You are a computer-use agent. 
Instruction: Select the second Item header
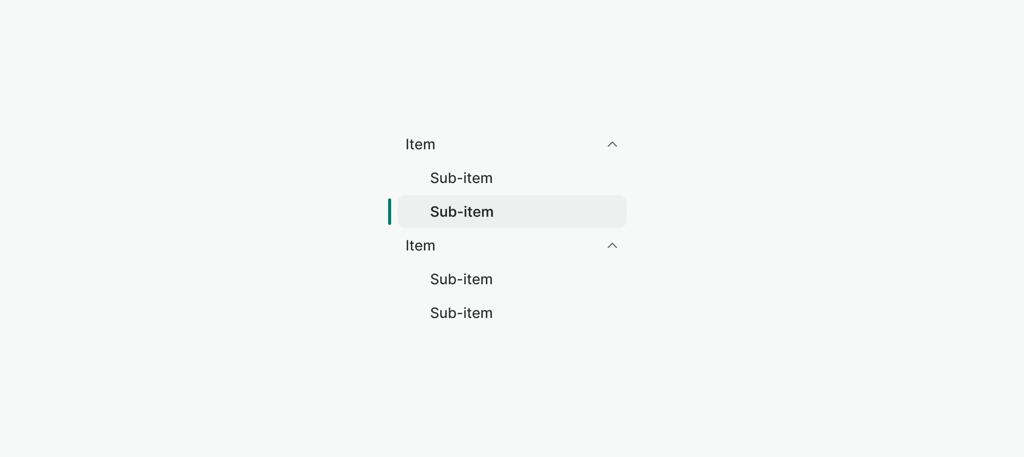coord(420,246)
